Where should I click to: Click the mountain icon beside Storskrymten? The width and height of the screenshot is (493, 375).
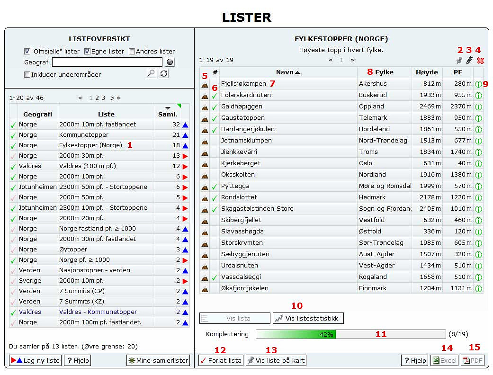(x=205, y=244)
